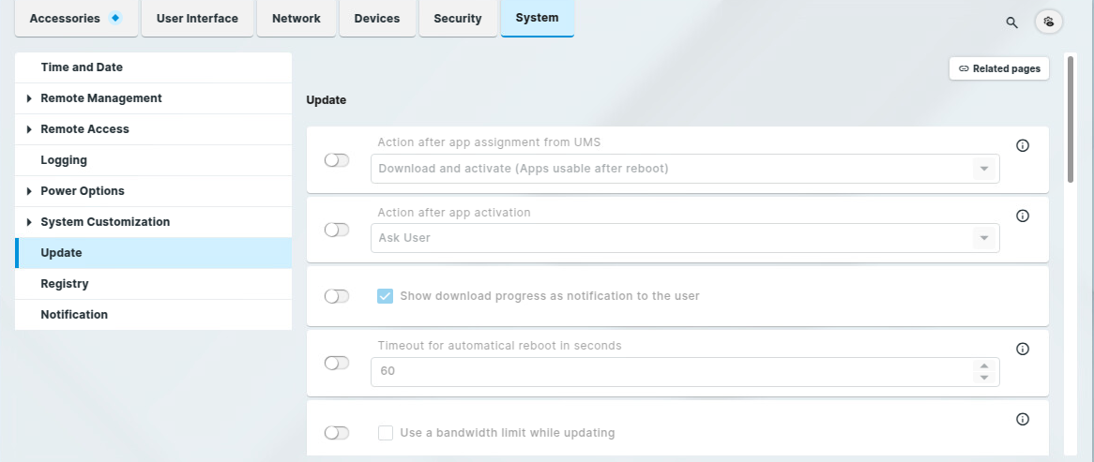This screenshot has width=1094, height=462.
Task: Increase the reboot timeout with up arrow
Action: click(984, 365)
